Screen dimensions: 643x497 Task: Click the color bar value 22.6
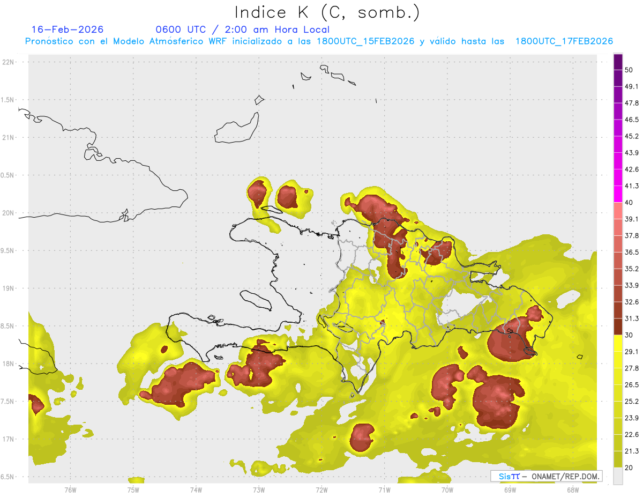click(x=631, y=435)
